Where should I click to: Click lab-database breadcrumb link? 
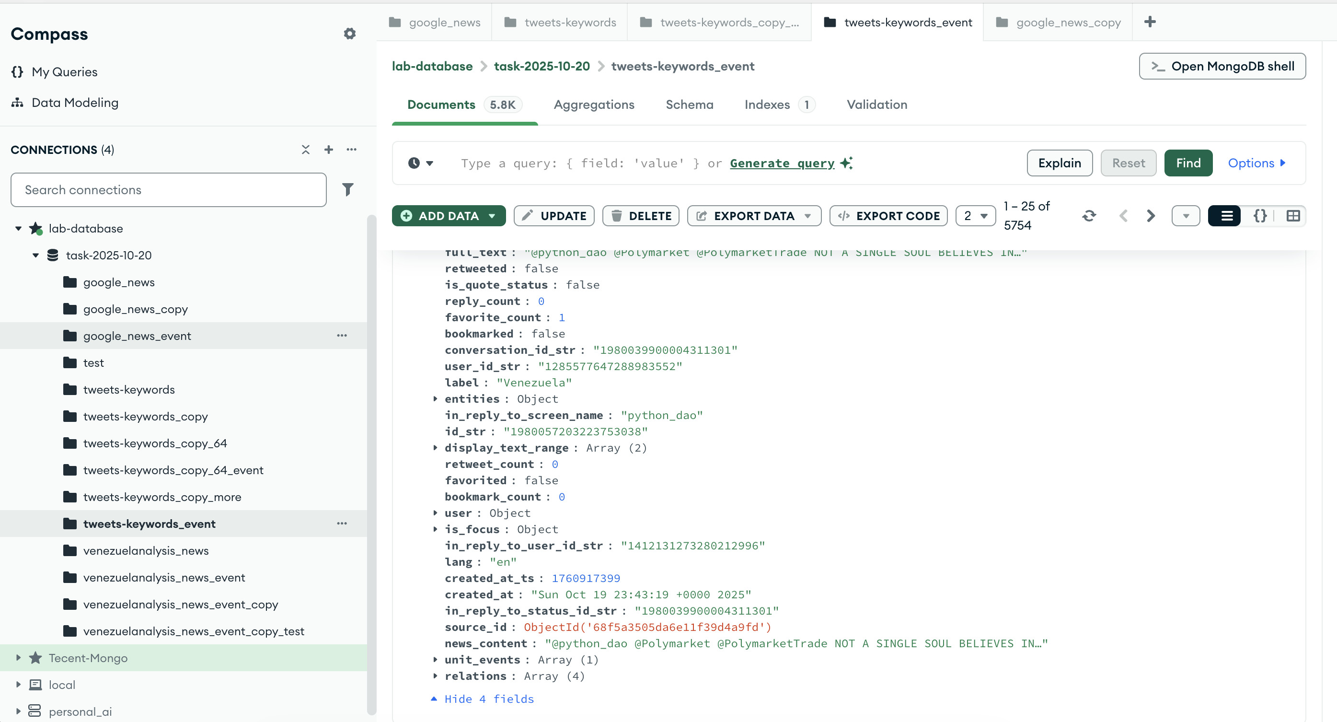(x=432, y=66)
